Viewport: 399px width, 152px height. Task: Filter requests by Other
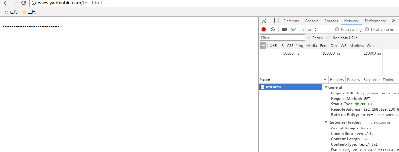372,46
